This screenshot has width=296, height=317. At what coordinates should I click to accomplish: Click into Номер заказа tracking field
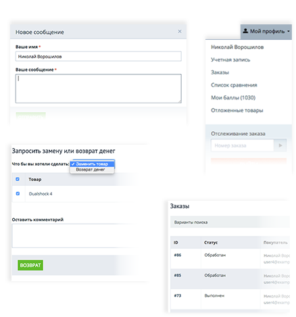pos(242,145)
